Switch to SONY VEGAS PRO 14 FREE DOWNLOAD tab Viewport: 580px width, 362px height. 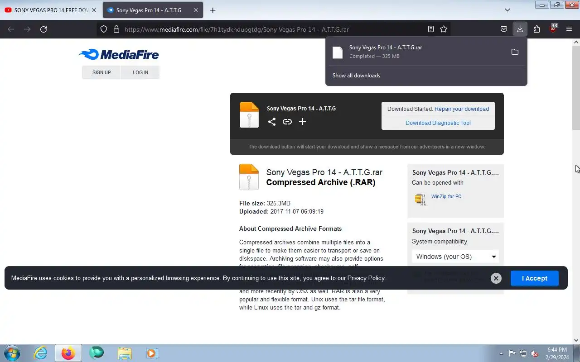point(50,10)
